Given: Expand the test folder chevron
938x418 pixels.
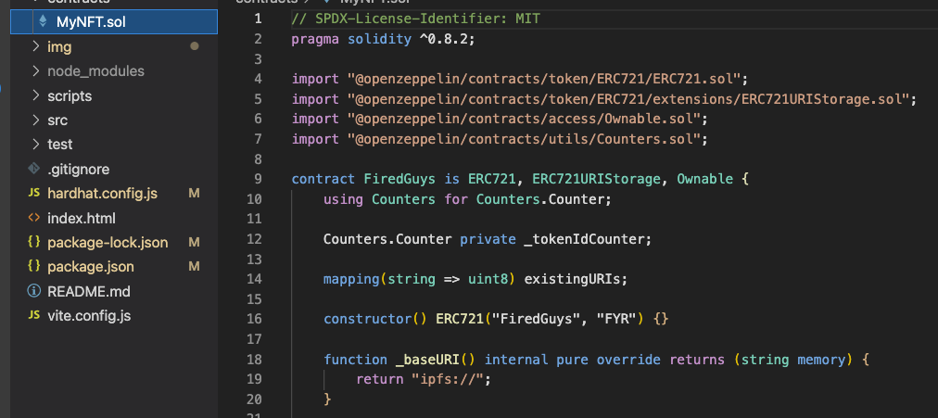Looking at the screenshot, I should point(35,144).
